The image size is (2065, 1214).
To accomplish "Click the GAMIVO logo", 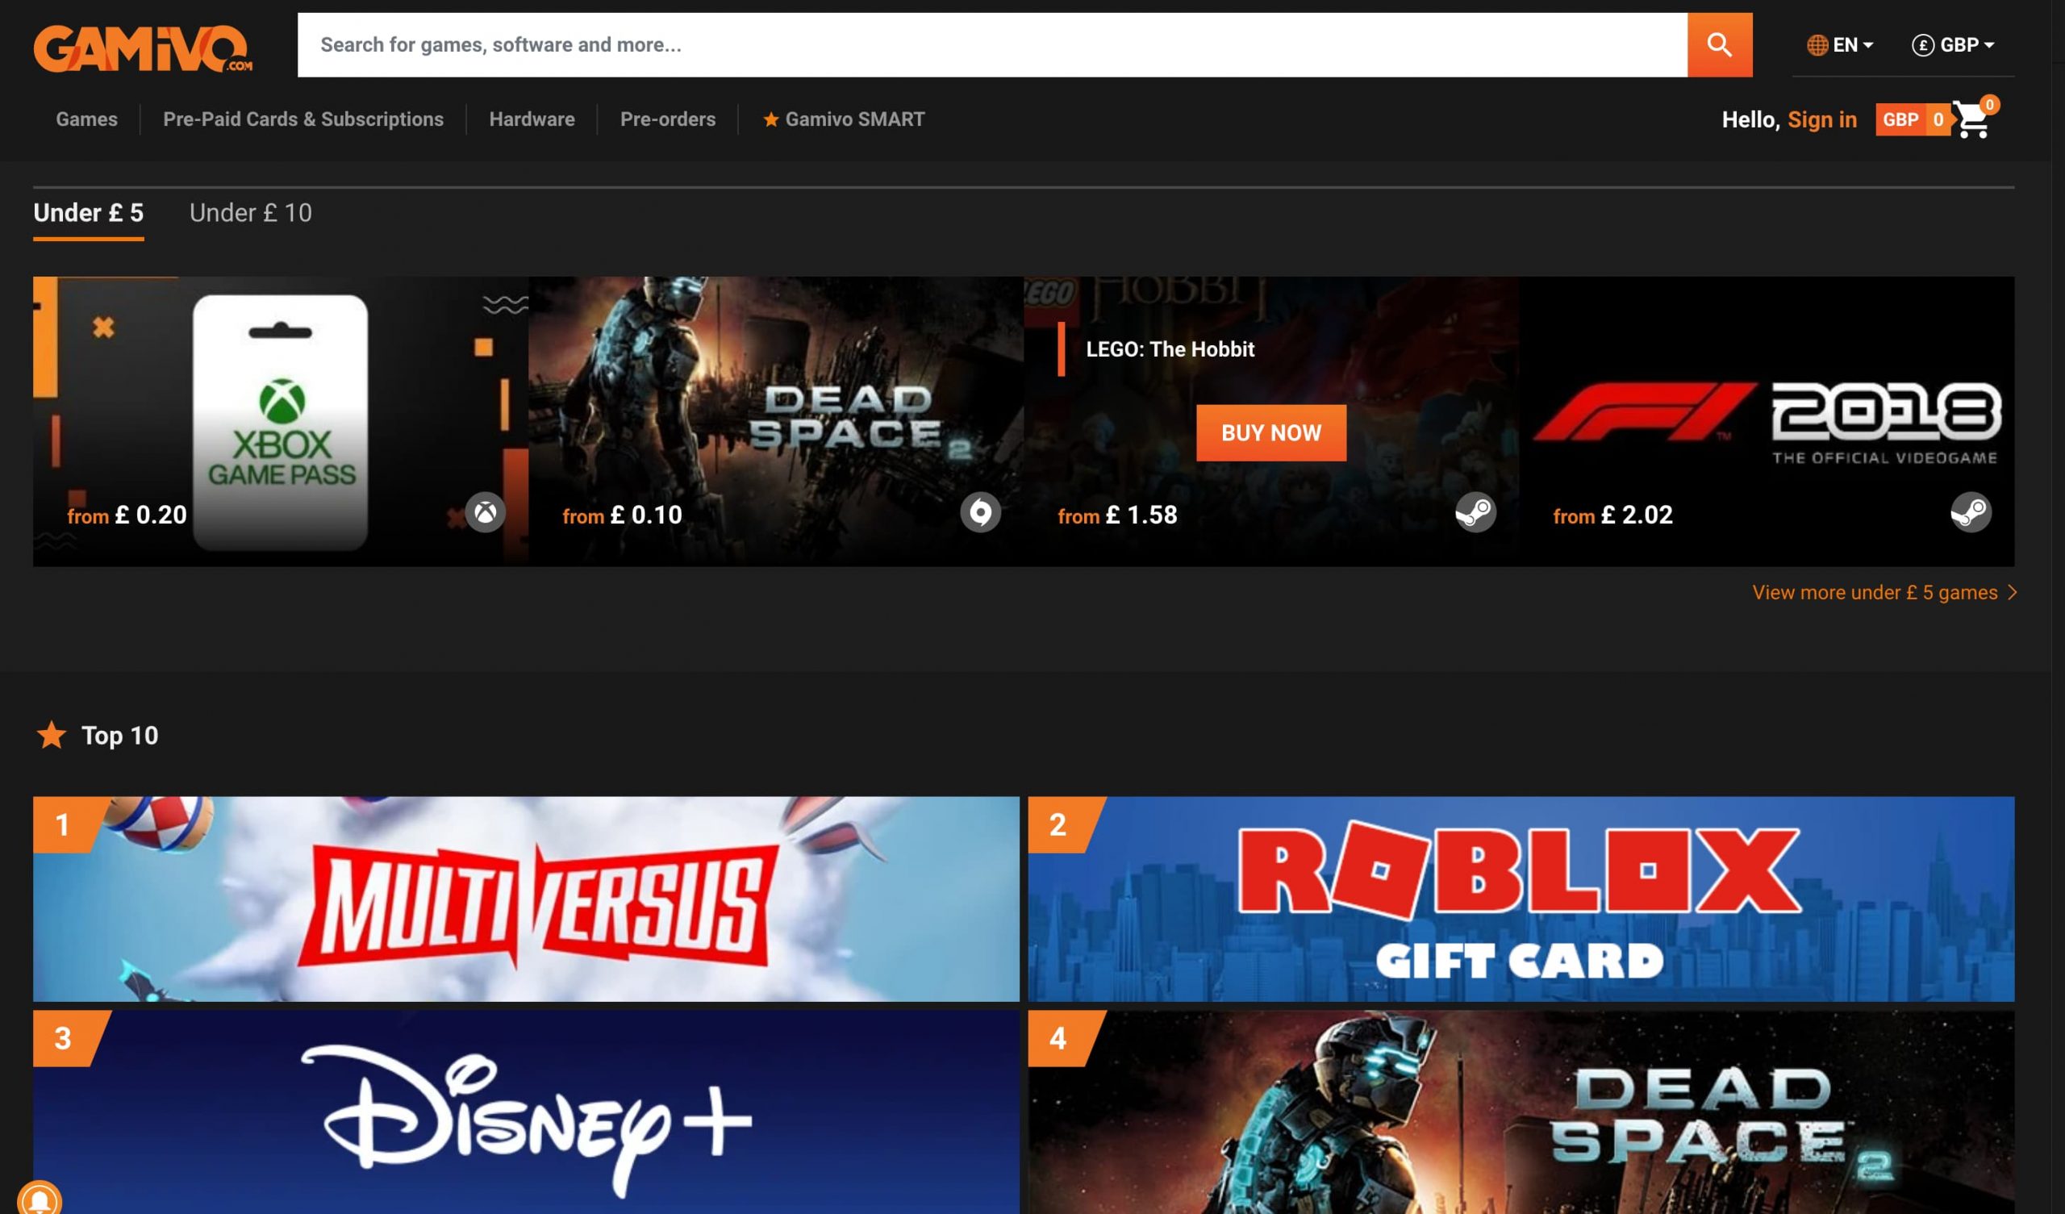I will pos(143,48).
